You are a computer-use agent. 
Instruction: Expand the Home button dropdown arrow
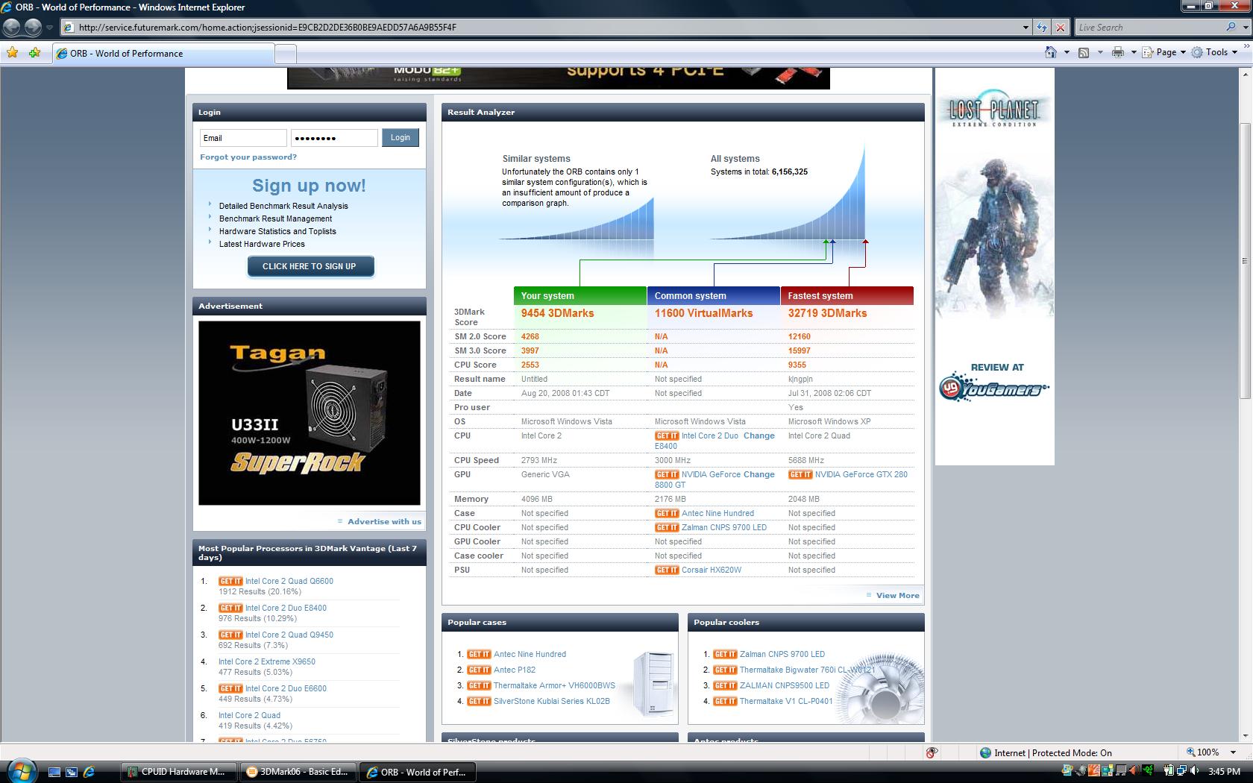1067,52
